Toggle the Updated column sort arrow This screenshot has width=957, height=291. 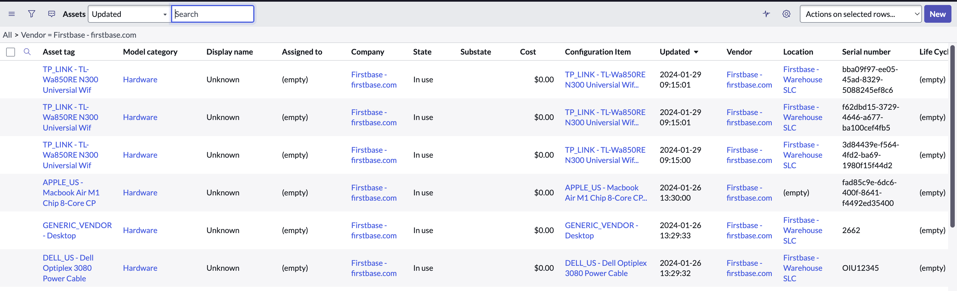point(696,52)
